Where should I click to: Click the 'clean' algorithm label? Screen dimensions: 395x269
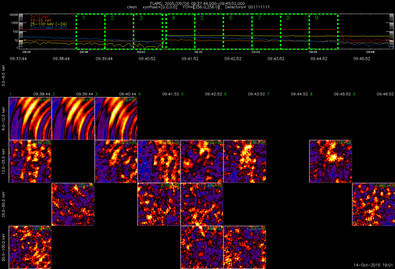(x=132, y=7)
